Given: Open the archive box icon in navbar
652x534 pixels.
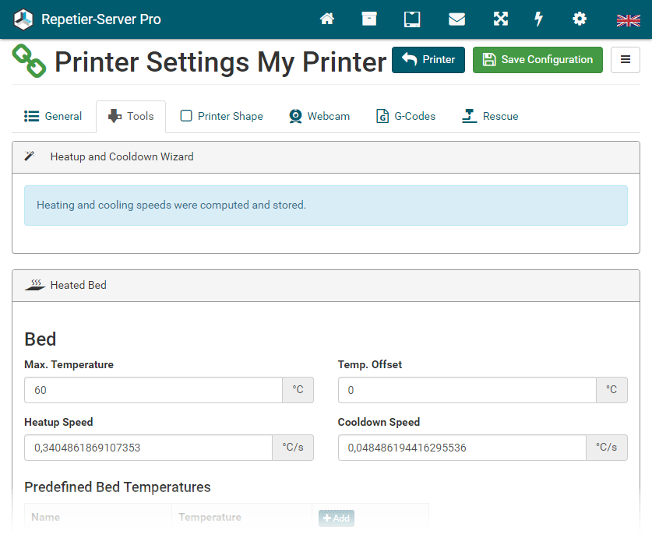Looking at the screenshot, I should point(369,19).
